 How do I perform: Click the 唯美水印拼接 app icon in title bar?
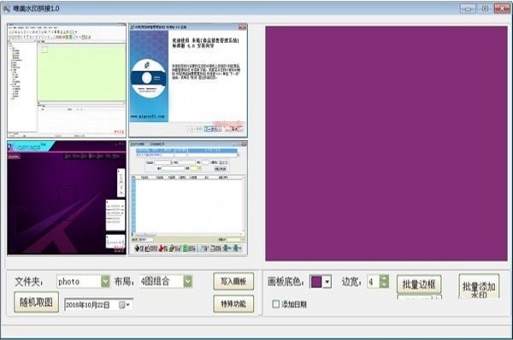tap(7, 9)
